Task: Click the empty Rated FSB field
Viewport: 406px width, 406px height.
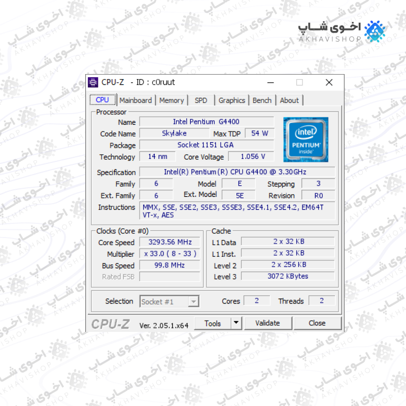Action: 170,277
